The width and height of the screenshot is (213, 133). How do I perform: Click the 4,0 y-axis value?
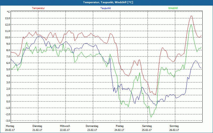pyautogui.click(x=8, y=76)
